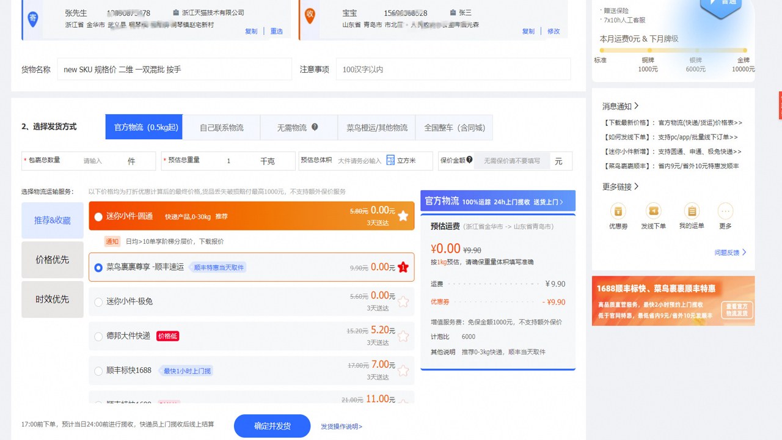Sort by 时效优先

click(53, 299)
